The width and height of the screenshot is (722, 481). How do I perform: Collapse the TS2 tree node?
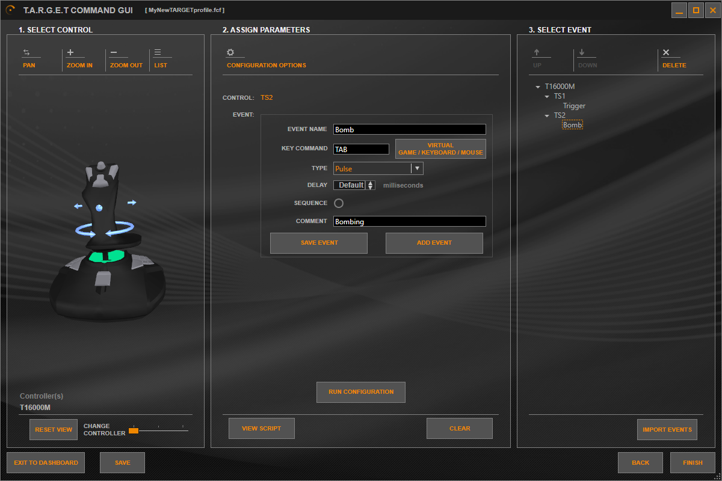[547, 115]
